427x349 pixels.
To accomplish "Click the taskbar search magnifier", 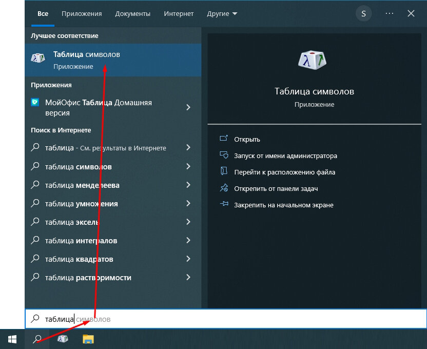I will point(37,339).
